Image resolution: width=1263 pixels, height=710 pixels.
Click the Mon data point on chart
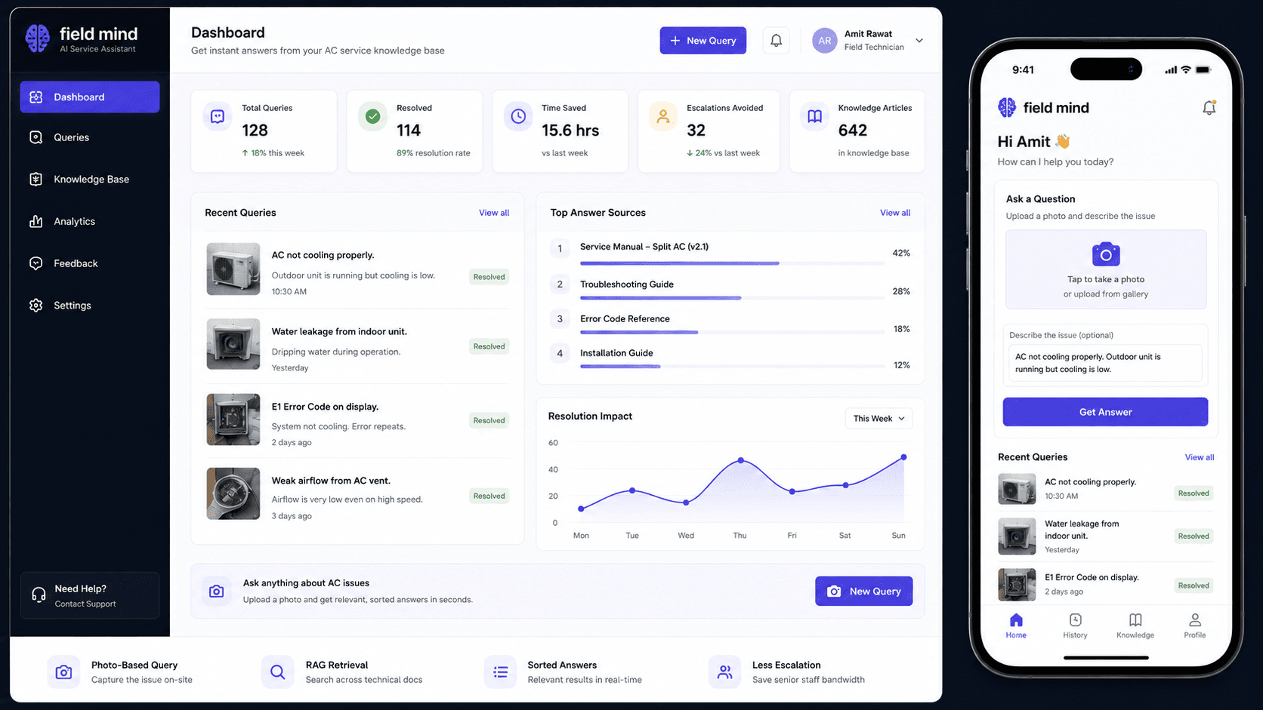tap(581, 509)
